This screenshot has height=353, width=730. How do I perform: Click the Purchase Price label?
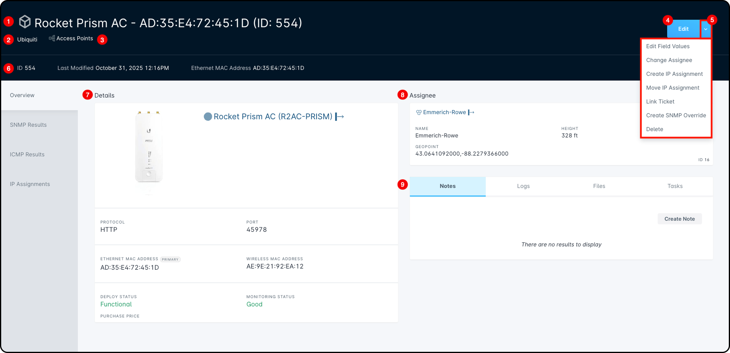click(x=120, y=316)
